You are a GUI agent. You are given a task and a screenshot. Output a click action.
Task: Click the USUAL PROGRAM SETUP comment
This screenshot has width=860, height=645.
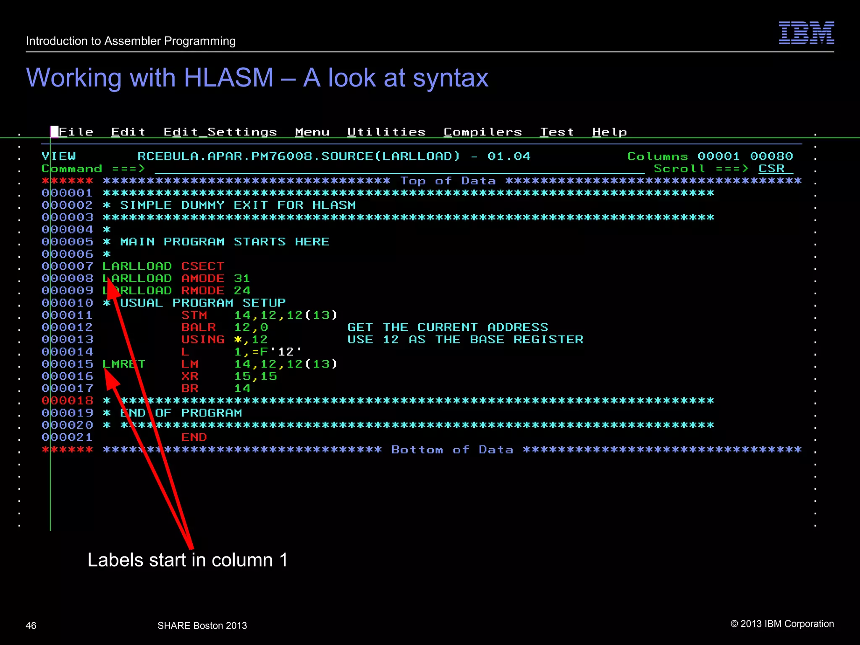pyautogui.click(x=203, y=303)
